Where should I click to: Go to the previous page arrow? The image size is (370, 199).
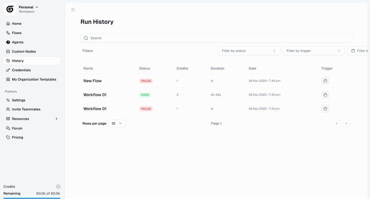click(x=336, y=123)
